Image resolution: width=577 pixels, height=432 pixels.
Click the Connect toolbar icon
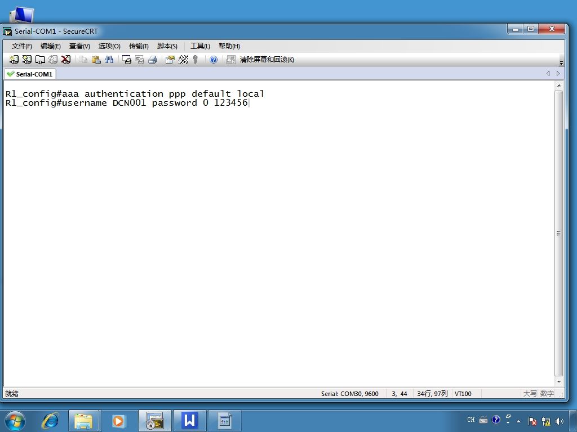14,60
